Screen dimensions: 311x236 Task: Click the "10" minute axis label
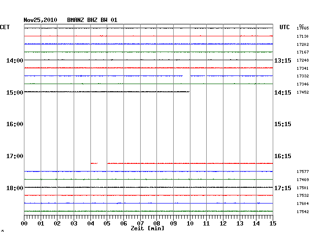tap(190, 224)
